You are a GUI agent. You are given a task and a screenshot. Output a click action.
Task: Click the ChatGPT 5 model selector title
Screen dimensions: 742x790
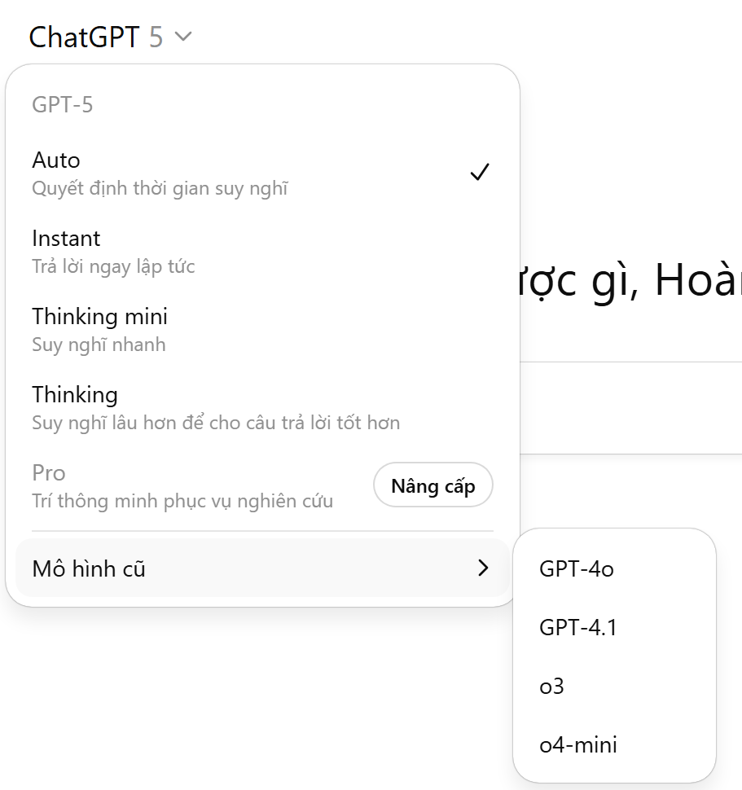[95, 37]
